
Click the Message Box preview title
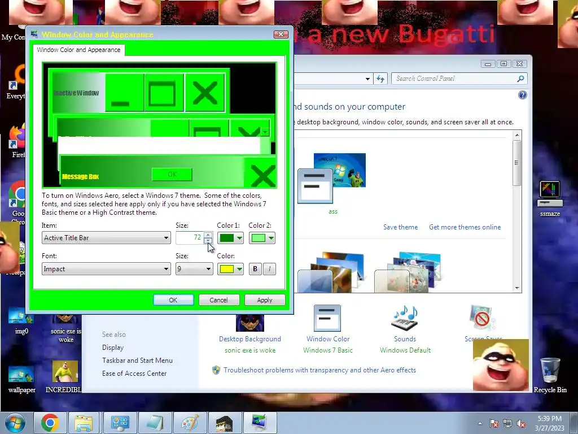pyautogui.click(x=80, y=176)
